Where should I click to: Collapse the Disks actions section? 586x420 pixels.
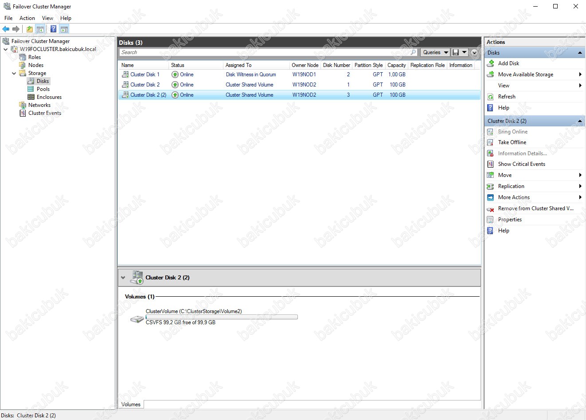pyautogui.click(x=580, y=53)
